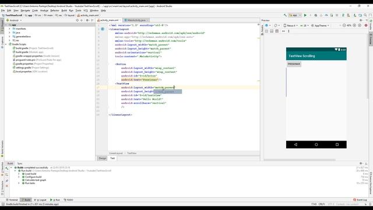
Task: Select the Text tab below editor
Action: point(112,158)
